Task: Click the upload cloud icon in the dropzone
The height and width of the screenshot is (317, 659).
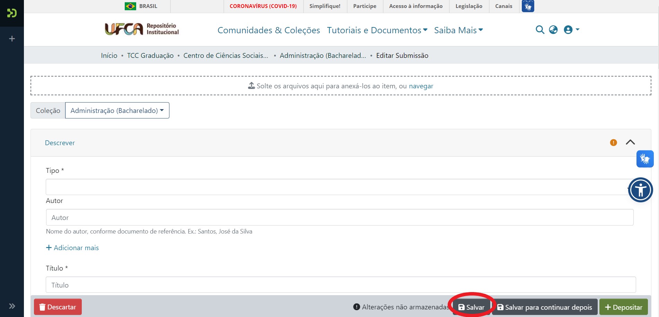Action: point(251,85)
